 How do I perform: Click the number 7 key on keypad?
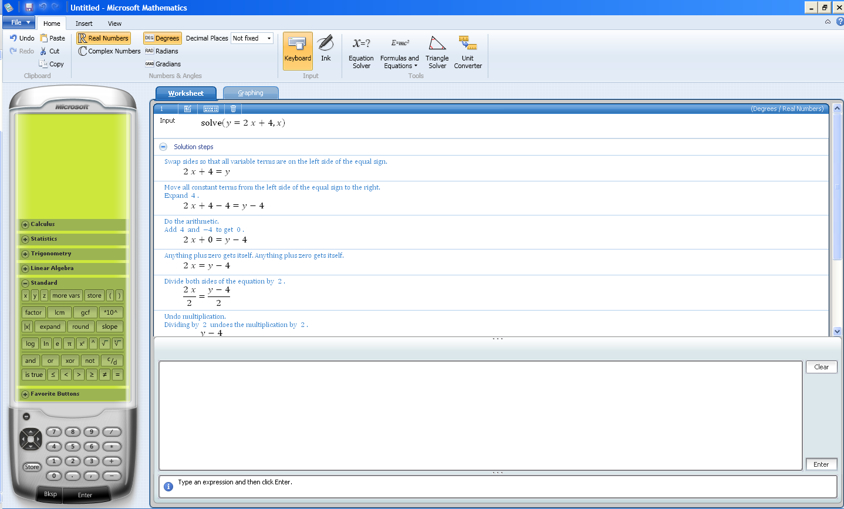(x=54, y=432)
